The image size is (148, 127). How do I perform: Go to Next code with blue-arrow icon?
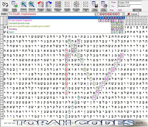pyautogui.click(x=49, y=4)
